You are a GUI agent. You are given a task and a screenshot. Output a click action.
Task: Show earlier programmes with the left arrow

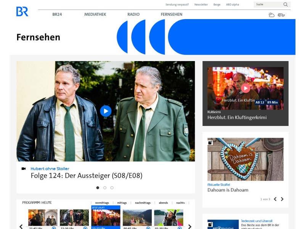pyautogui.click(x=21, y=226)
